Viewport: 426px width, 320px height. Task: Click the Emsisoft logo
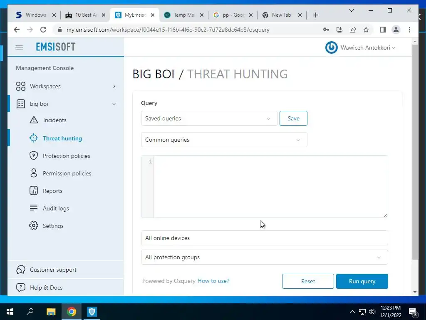tap(55, 47)
